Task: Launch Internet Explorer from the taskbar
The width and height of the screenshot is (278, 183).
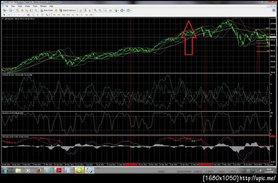Action: coord(48,171)
